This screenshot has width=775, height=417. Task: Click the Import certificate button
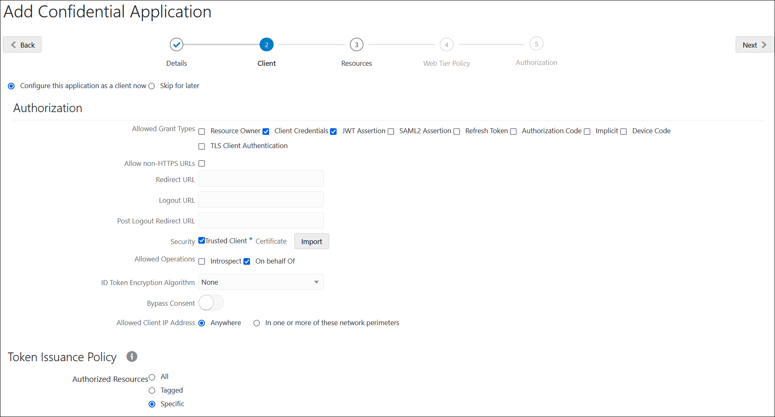(x=311, y=241)
